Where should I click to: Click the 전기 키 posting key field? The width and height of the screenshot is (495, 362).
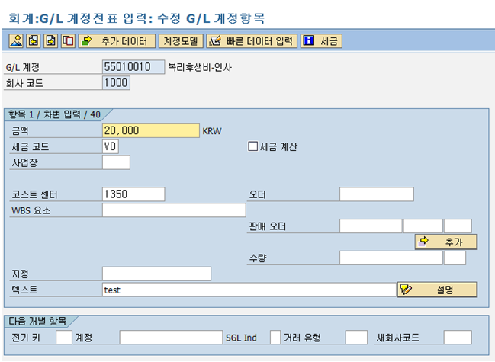tap(64, 338)
